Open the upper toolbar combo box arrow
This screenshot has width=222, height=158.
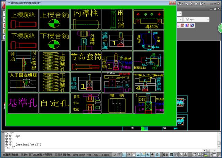(x=180, y=14)
